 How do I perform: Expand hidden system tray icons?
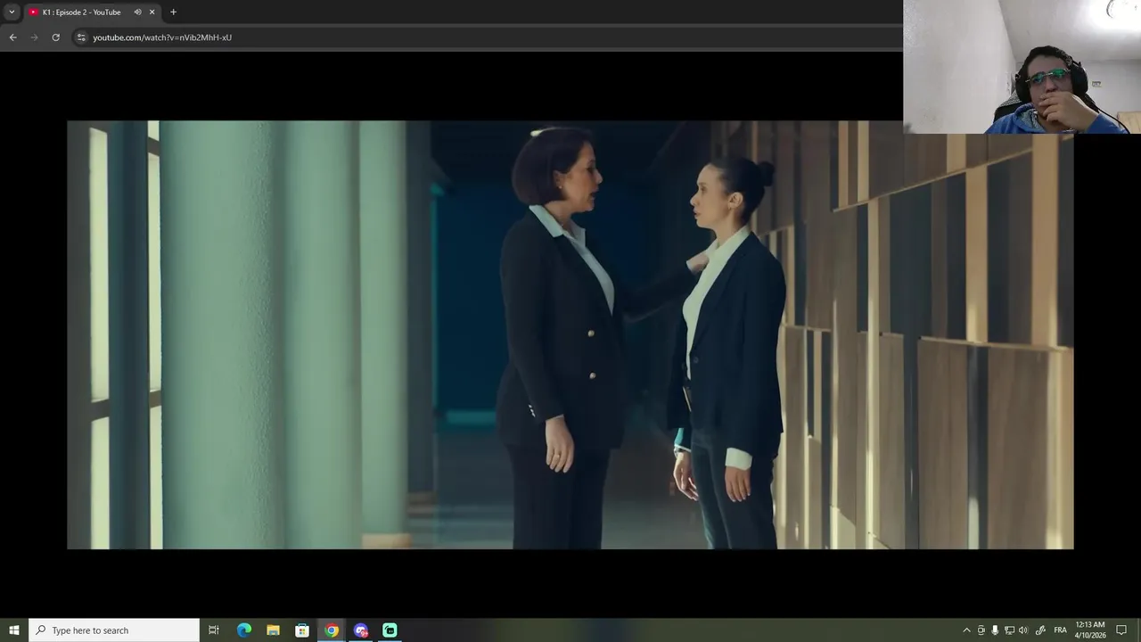(x=966, y=630)
